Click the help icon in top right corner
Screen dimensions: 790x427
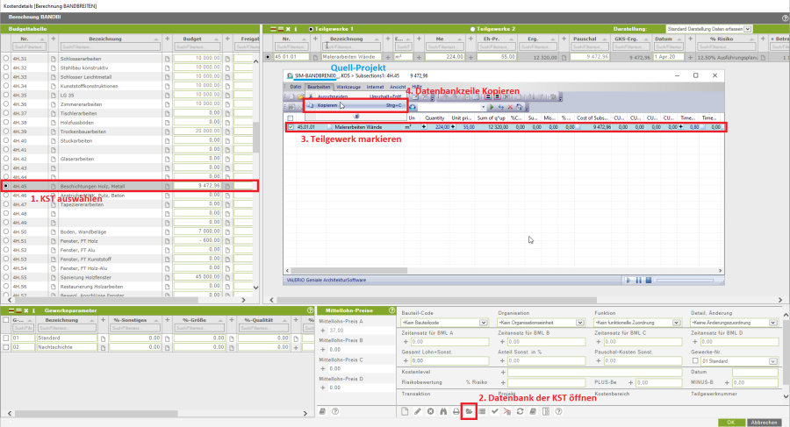[x=784, y=18]
